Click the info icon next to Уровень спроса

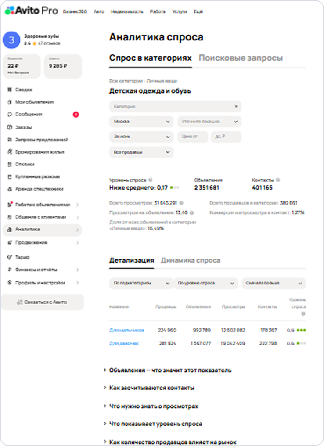click(x=151, y=180)
